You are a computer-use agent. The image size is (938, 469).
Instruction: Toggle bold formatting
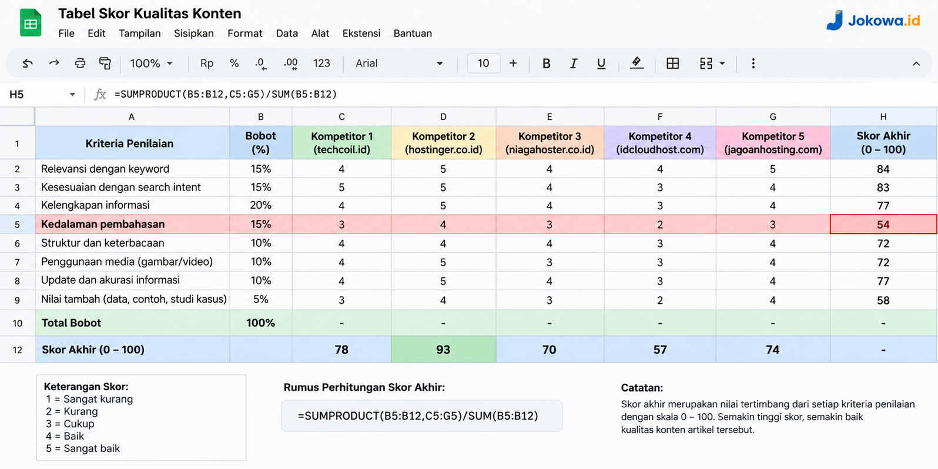(x=546, y=63)
